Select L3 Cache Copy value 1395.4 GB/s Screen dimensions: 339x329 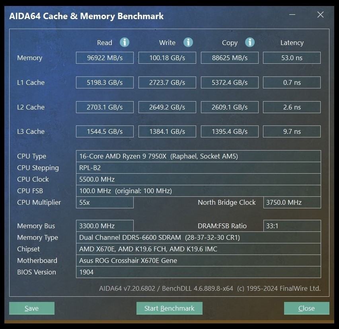[x=230, y=131]
